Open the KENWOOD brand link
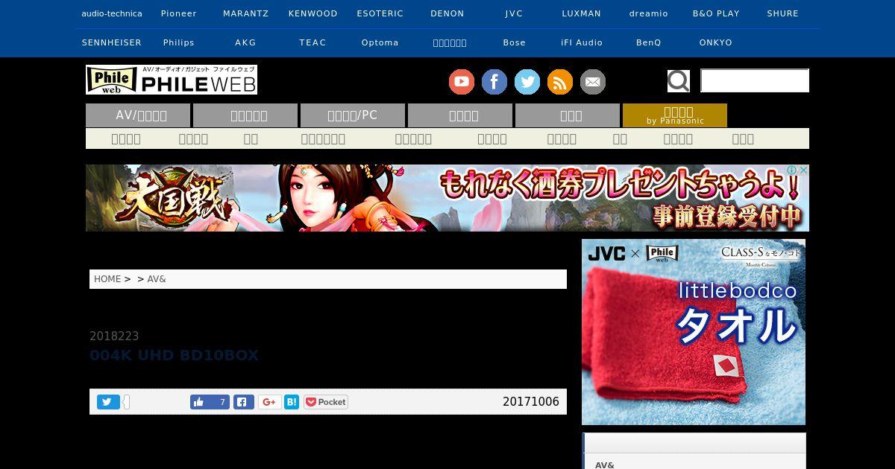Screen dimensions: 895x469 [313, 13]
